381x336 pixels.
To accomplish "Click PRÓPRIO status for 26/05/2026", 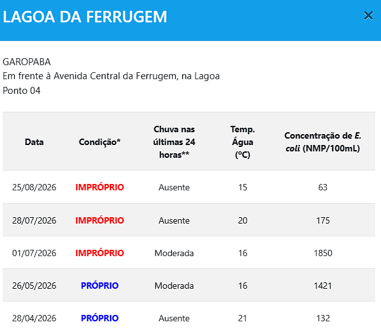I will pyautogui.click(x=100, y=286).
